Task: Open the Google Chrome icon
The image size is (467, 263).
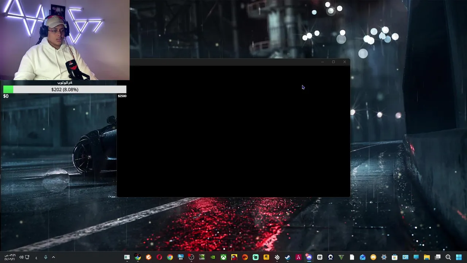Action: (170, 258)
